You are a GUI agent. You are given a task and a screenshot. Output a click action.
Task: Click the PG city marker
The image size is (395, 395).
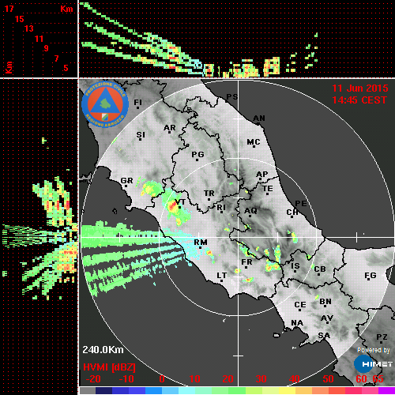click(197, 160)
